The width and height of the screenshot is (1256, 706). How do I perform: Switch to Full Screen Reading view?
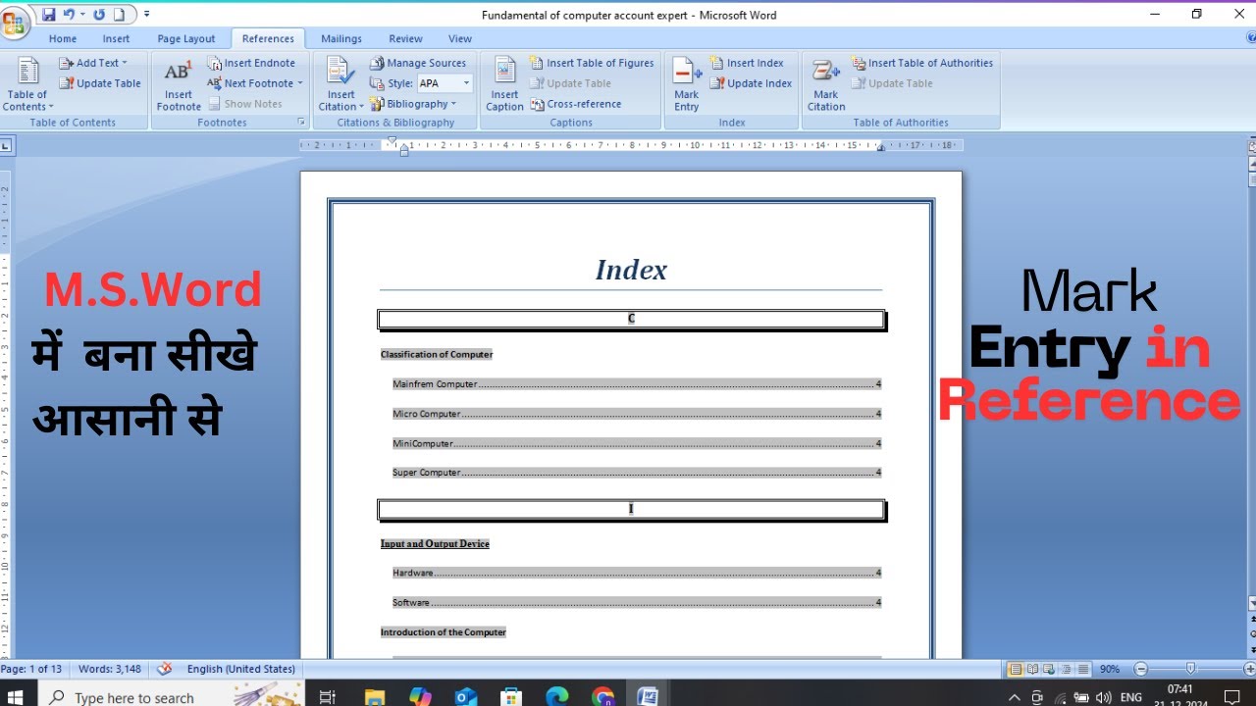(x=1032, y=669)
